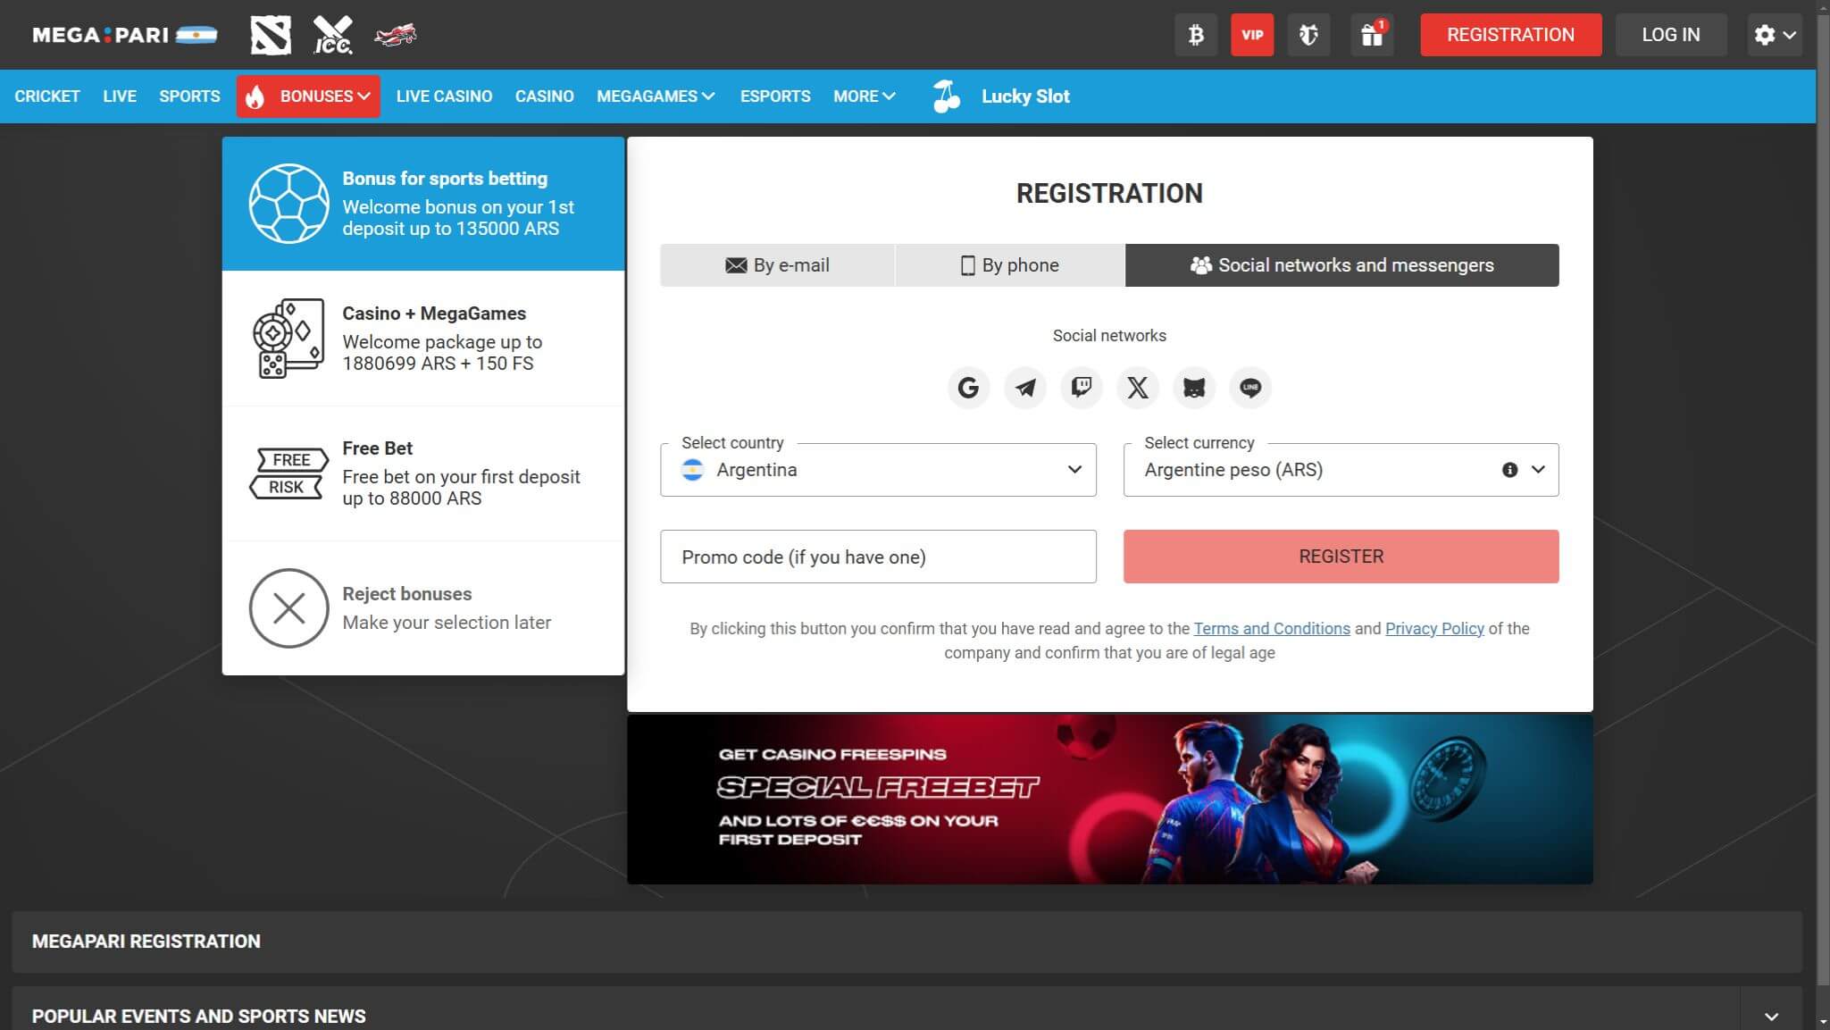Image resolution: width=1830 pixels, height=1030 pixels.
Task: Open Terms and Conditions link
Action: (1272, 629)
